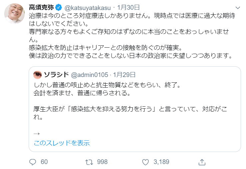Click the 1月29日 quoted tweet date
Image resolution: width=246 pixels, height=169 pixels.
pyautogui.click(x=125, y=74)
